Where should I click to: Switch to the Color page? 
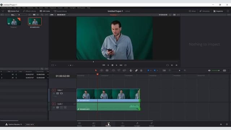123,124
